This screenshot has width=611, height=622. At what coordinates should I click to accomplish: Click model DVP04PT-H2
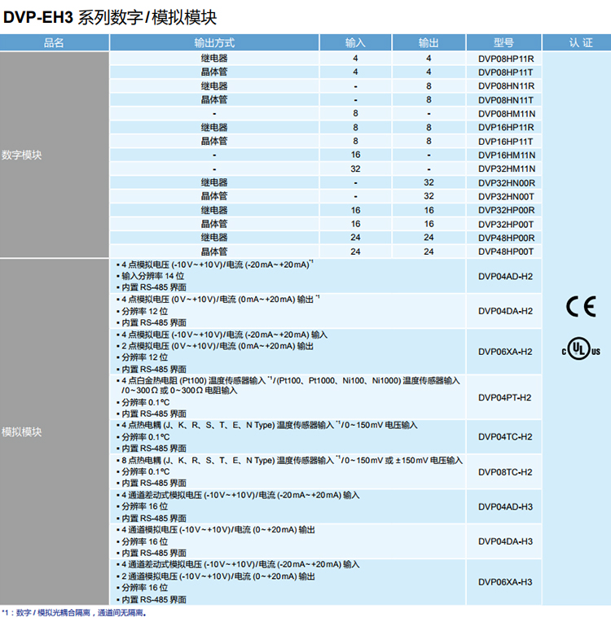(x=504, y=397)
